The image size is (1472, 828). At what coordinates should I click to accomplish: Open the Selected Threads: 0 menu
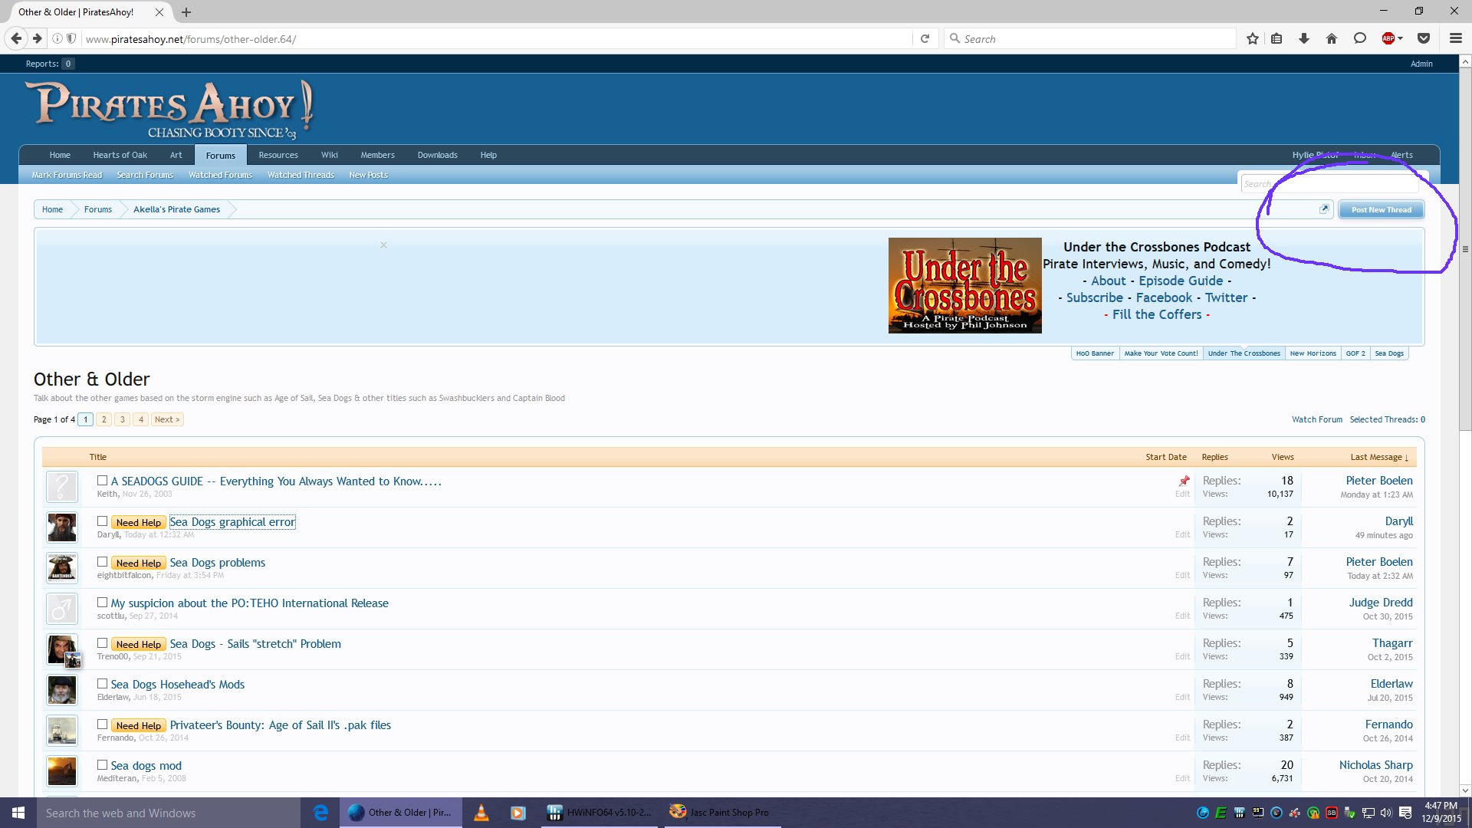(x=1388, y=419)
